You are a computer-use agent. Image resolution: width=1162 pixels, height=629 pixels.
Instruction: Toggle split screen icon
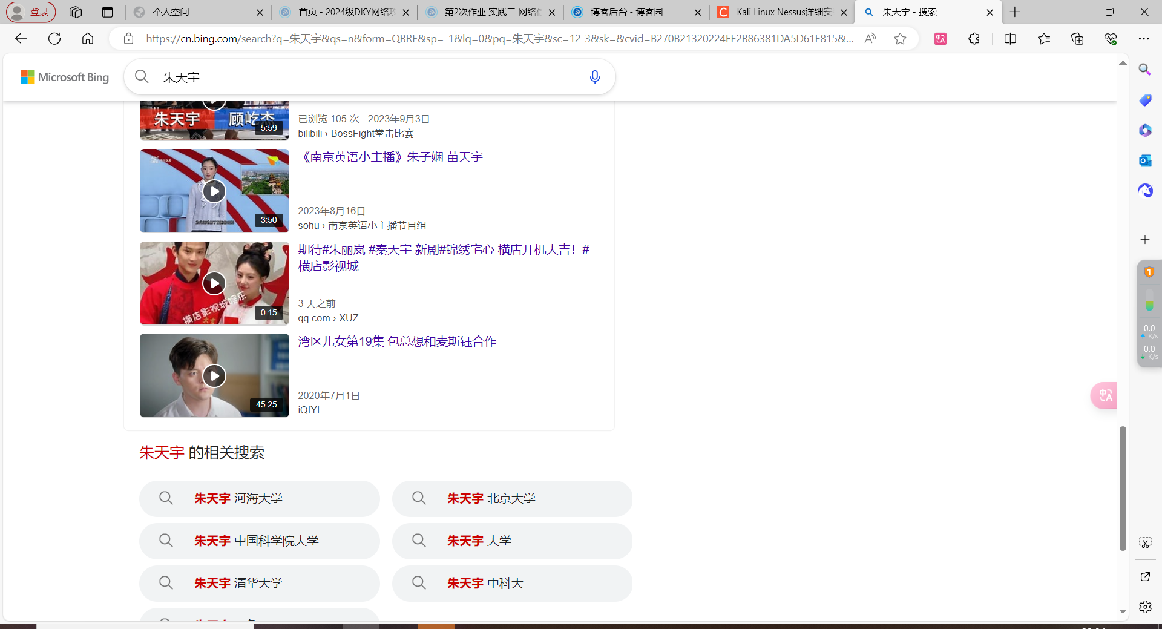[x=1010, y=39]
